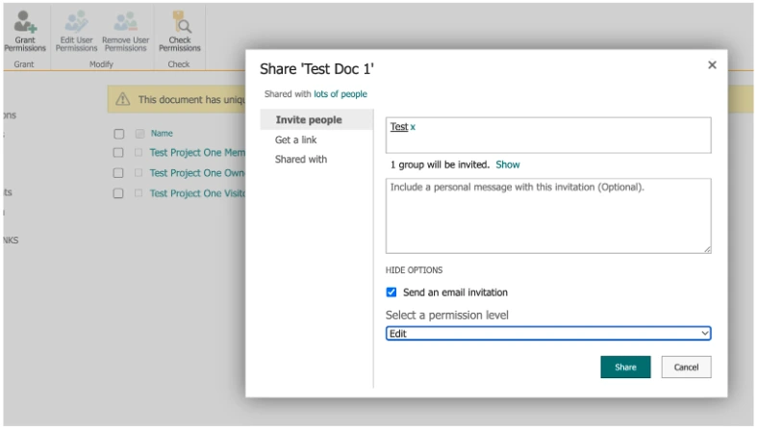
Task: Click the Remove User Permissions icon
Action: 125,22
